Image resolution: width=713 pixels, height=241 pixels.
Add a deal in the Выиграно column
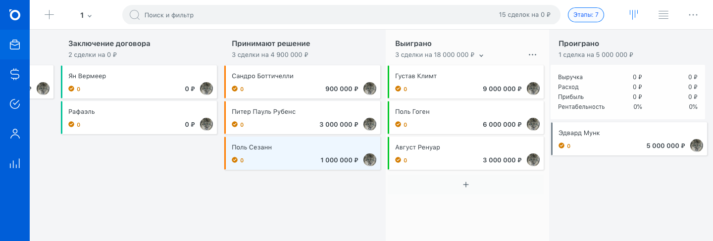point(465,185)
